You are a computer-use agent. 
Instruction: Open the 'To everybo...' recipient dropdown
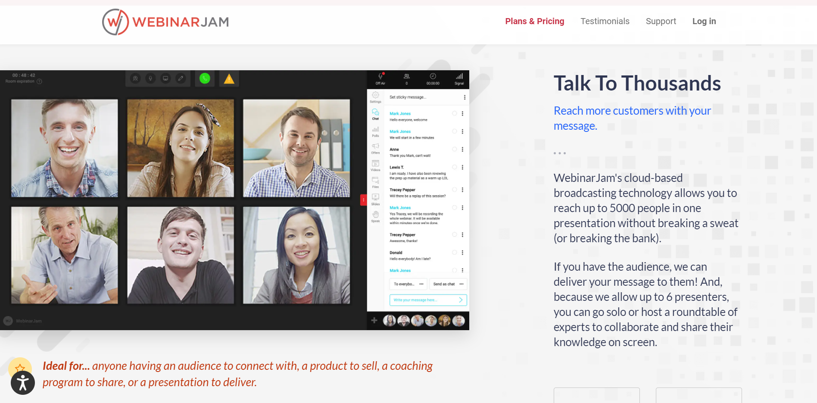[408, 284]
